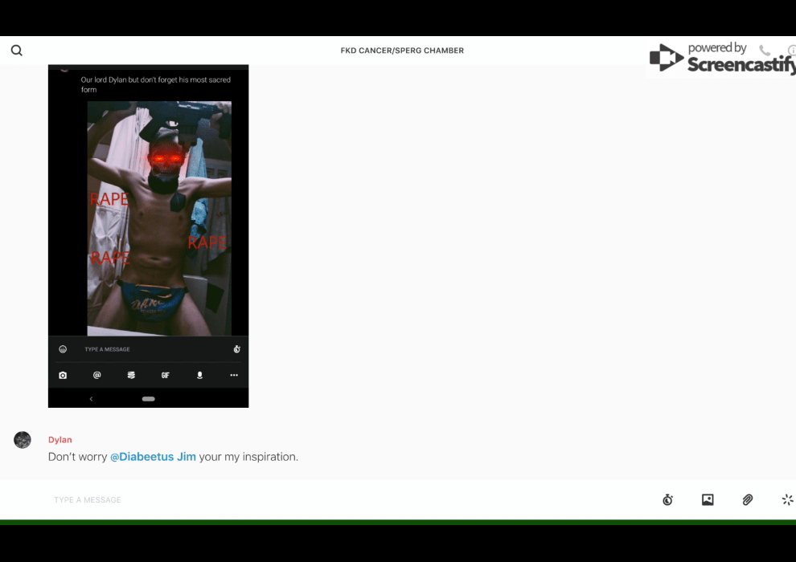Click the GIF icon in screenshot toolbar
The width and height of the screenshot is (796, 562).
tap(166, 375)
